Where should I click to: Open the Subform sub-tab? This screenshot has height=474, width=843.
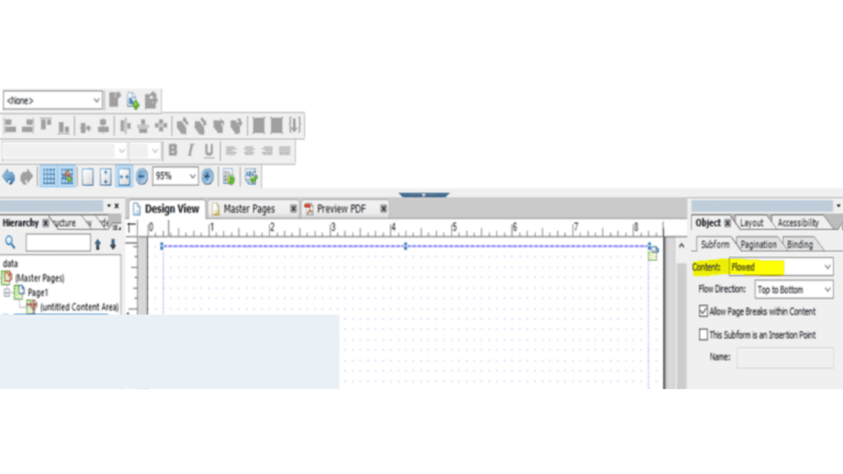(x=715, y=244)
